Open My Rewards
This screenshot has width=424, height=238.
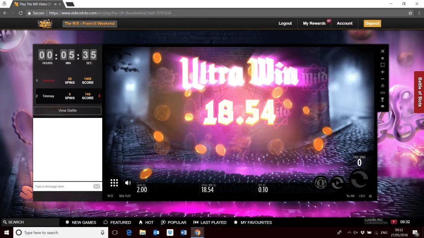[314, 23]
